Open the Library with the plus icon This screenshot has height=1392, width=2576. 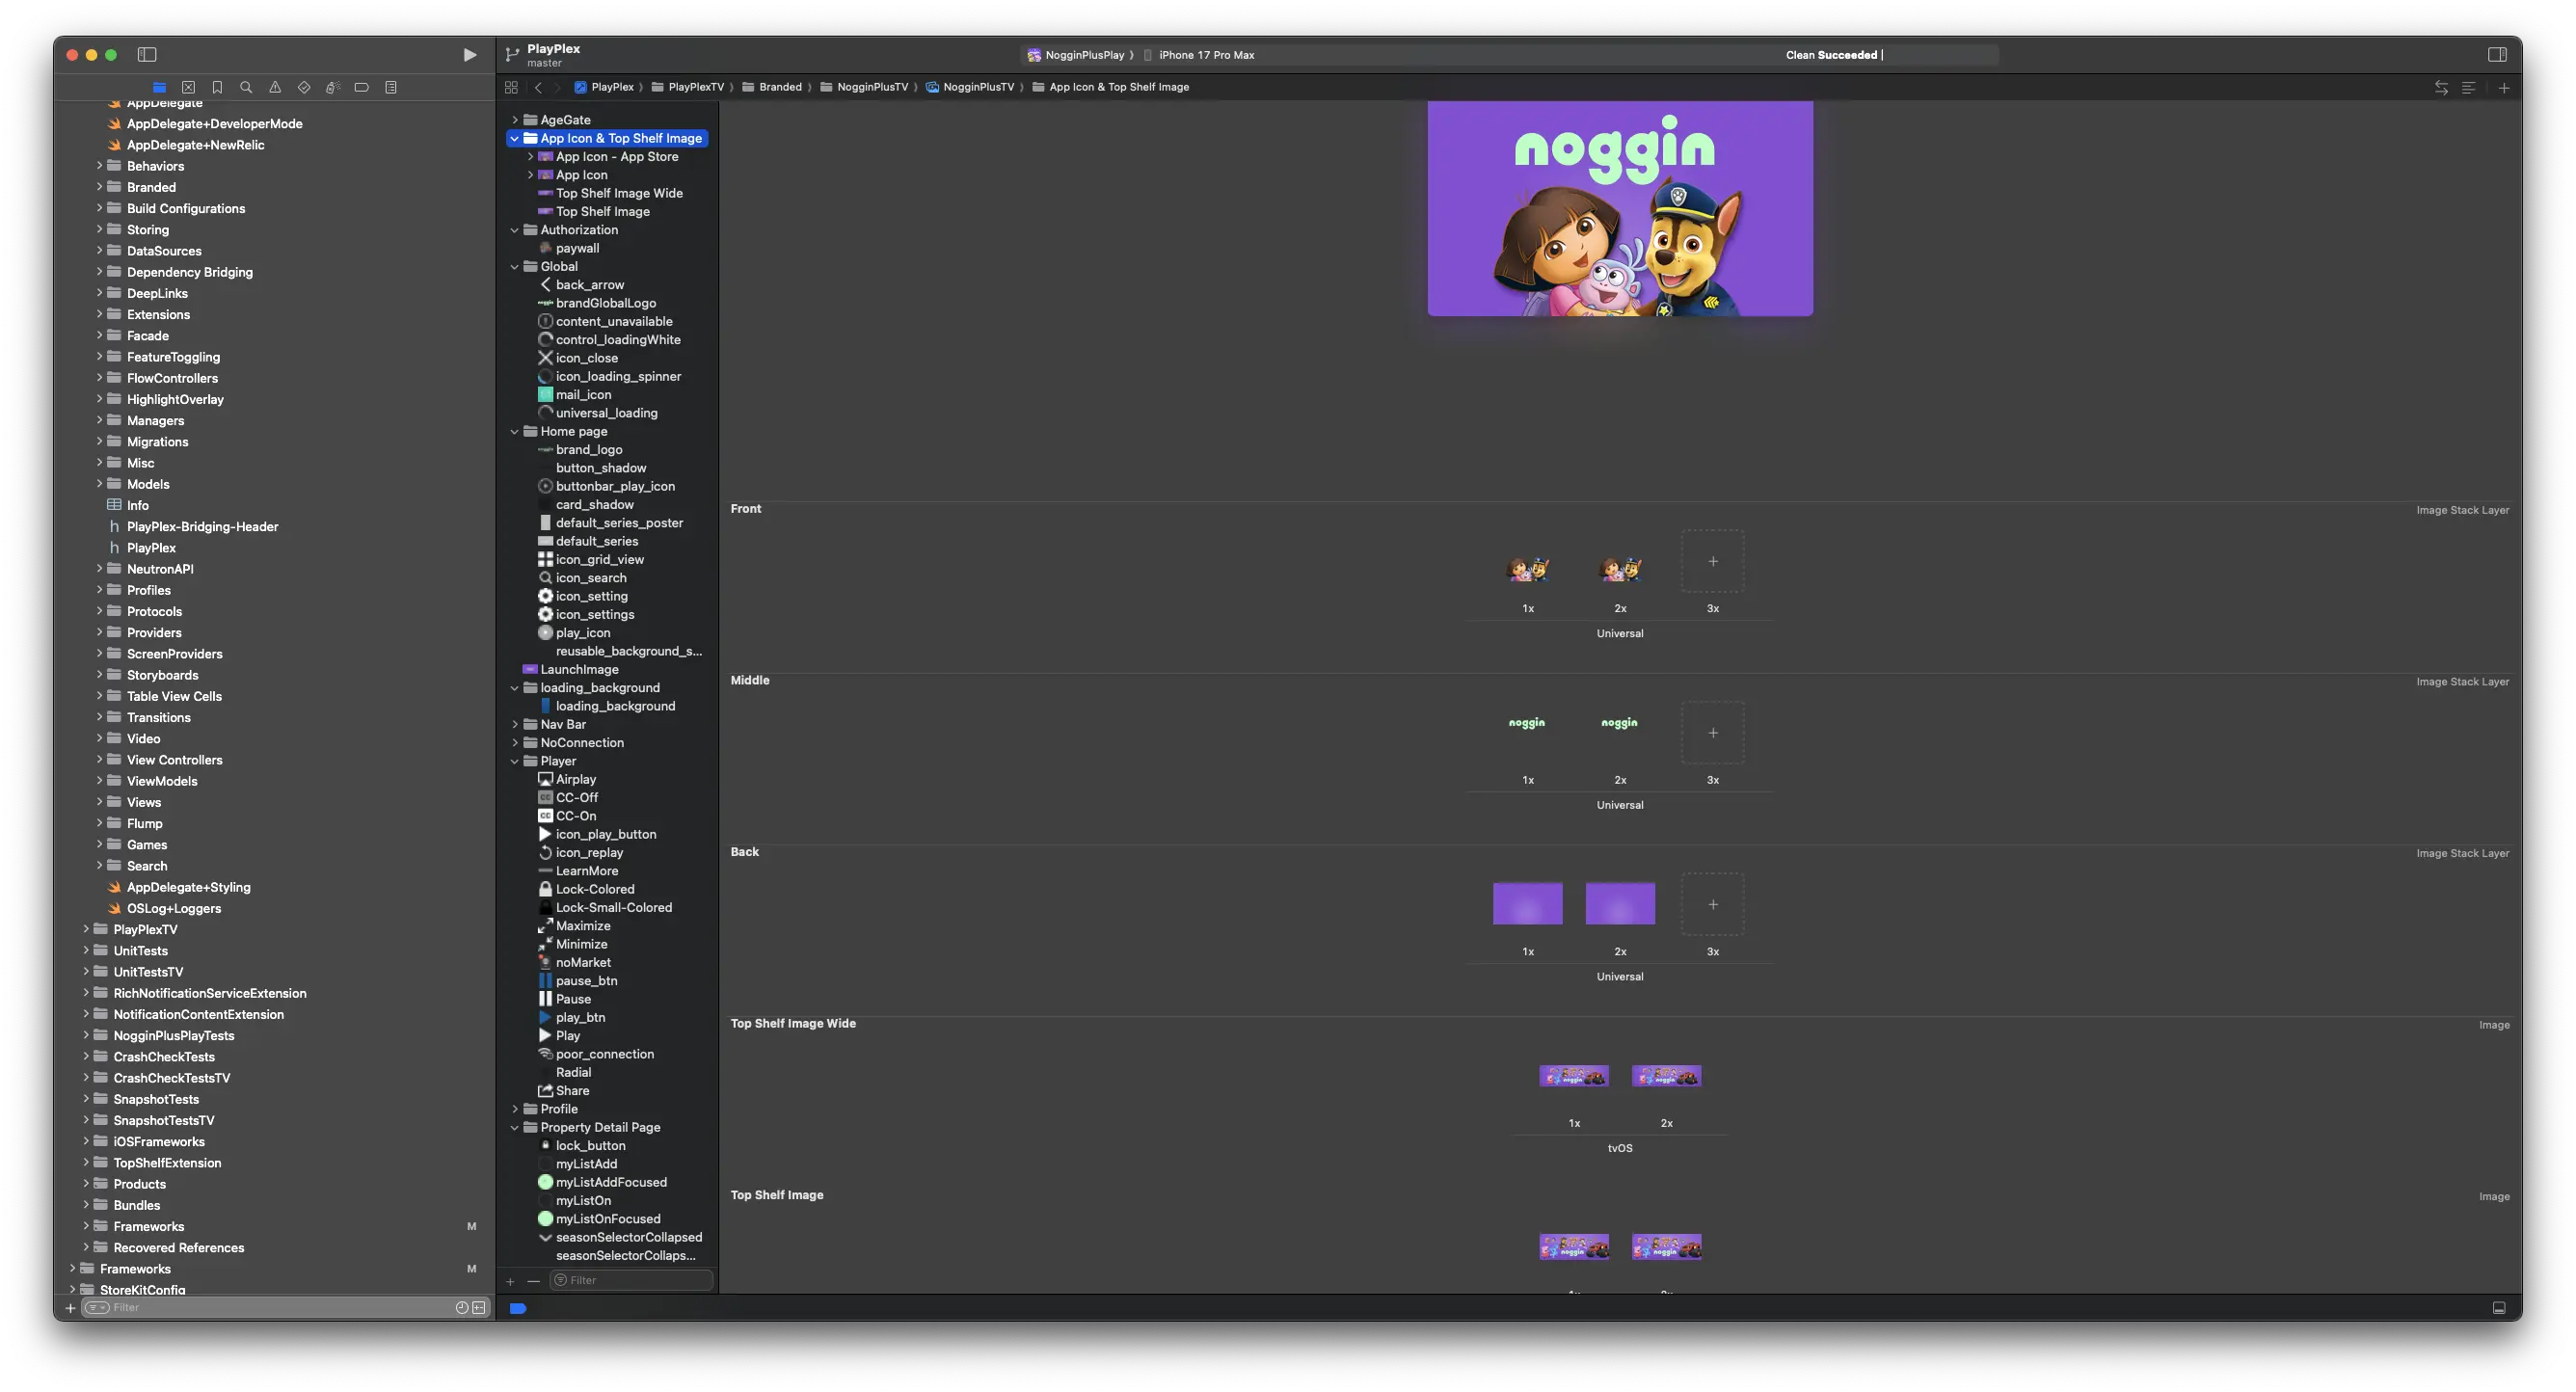click(2505, 87)
